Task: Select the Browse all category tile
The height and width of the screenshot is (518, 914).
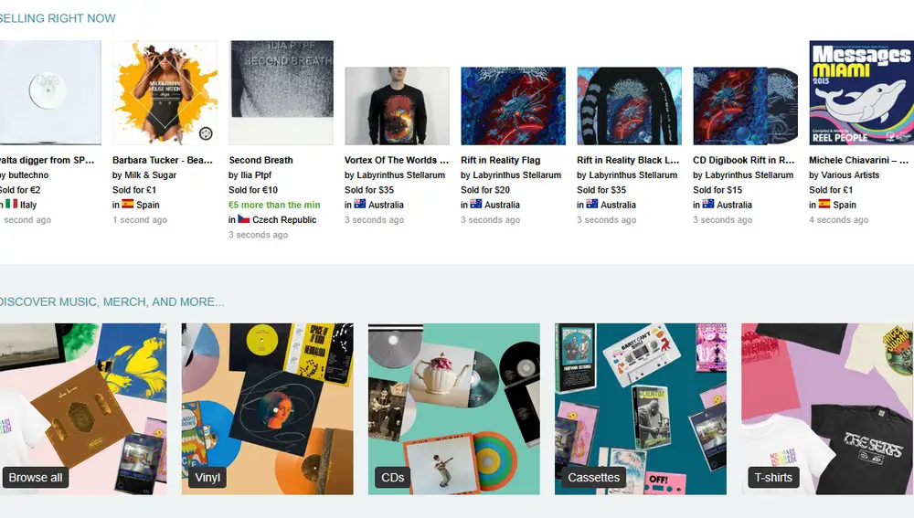Action: [x=83, y=409]
